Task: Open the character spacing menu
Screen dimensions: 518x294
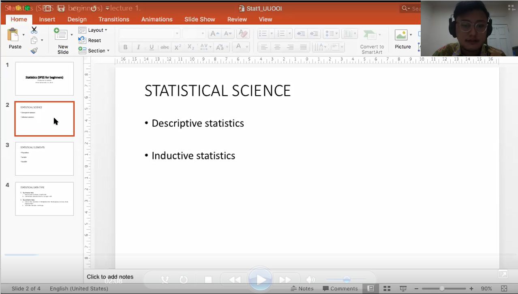Action: [x=205, y=47]
